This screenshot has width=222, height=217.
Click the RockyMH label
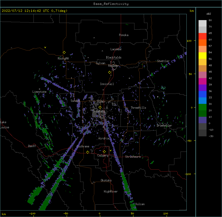[x=63, y=58]
